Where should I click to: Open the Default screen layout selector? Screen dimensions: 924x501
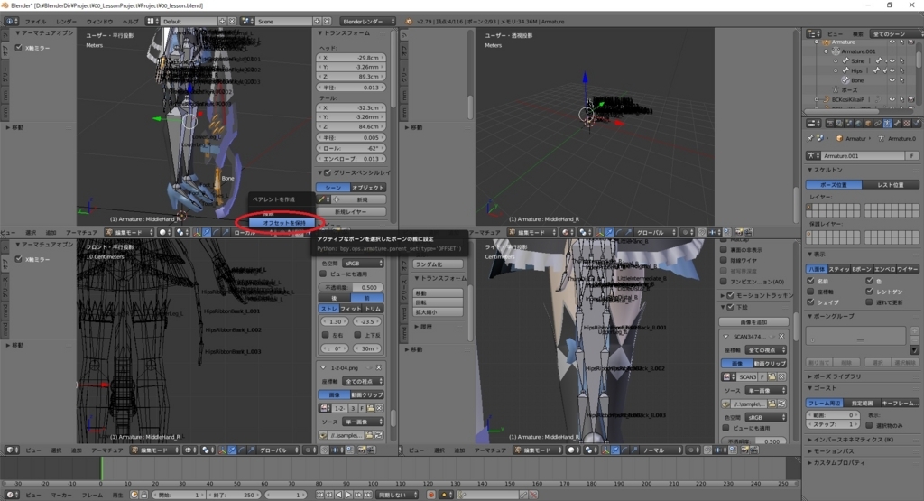189,22
